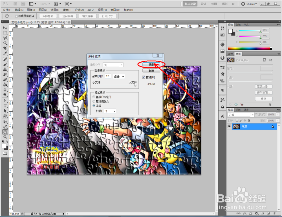Viewport: 282px width, 217px height.
Task: Select the Hand tool in toolbox
Action: click(5, 132)
